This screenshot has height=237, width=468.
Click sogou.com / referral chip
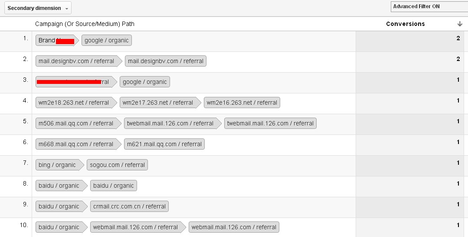tap(117, 165)
